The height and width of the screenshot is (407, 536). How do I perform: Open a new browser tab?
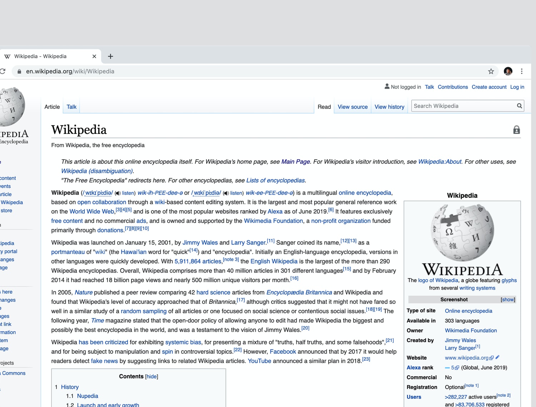coord(110,56)
